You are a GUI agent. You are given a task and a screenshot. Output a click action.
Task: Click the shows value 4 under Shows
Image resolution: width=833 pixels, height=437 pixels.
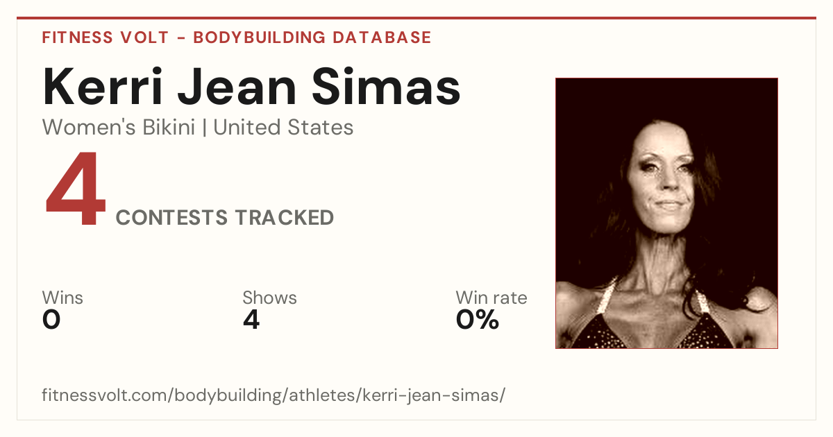pos(251,320)
